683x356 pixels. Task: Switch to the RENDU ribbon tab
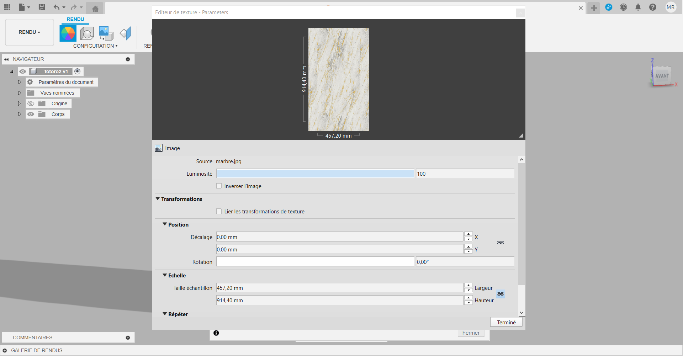pos(75,19)
